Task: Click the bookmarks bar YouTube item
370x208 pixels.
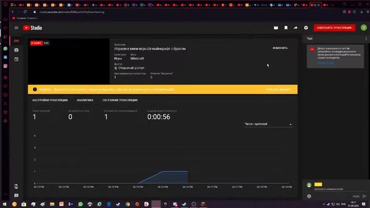Action: [x=25, y=18]
